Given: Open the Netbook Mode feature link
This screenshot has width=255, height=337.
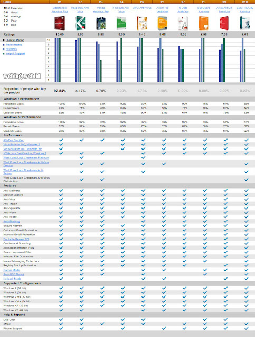Looking at the screenshot, I should pos(12,279).
